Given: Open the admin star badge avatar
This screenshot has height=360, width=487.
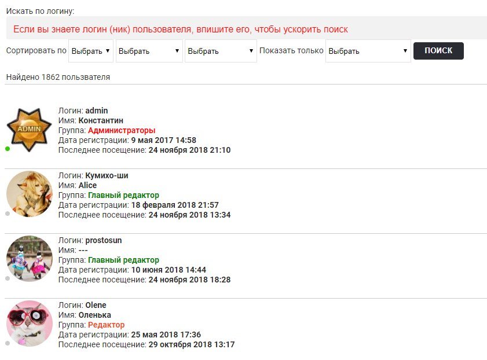Looking at the screenshot, I should pos(29,130).
